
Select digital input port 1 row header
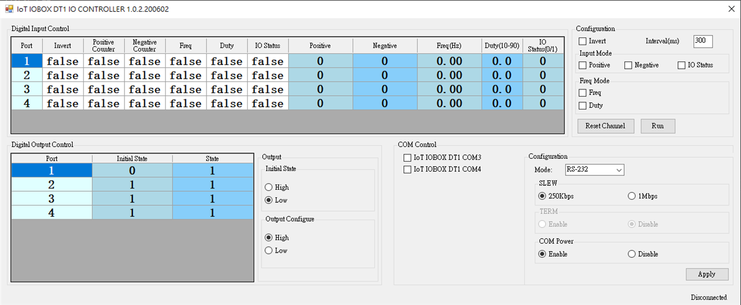click(x=26, y=61)
